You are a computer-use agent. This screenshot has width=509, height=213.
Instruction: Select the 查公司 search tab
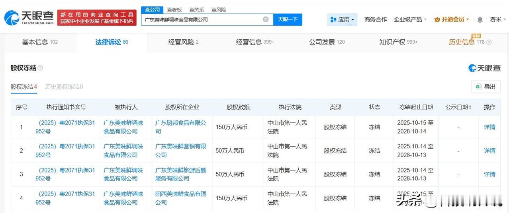(x=152, y=10)
